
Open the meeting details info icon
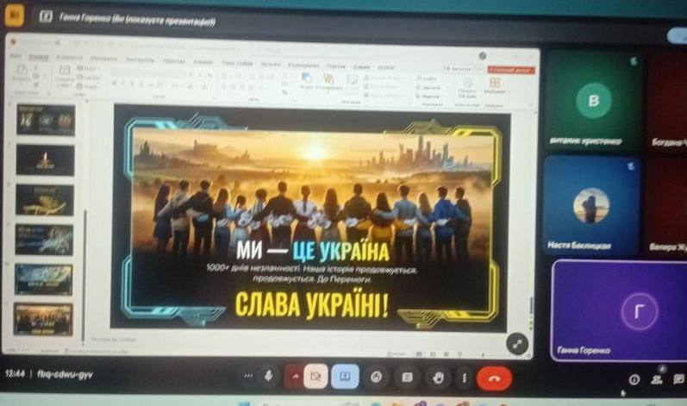634,380
